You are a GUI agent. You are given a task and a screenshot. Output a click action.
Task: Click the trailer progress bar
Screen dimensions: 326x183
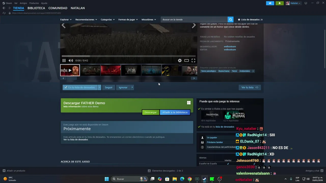click(129, 56)
